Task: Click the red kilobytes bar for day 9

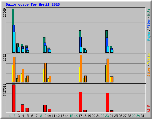Action: [x=45, y=108]
